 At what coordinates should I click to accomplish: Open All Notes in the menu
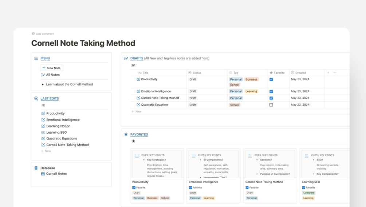(x=53, y=75)
